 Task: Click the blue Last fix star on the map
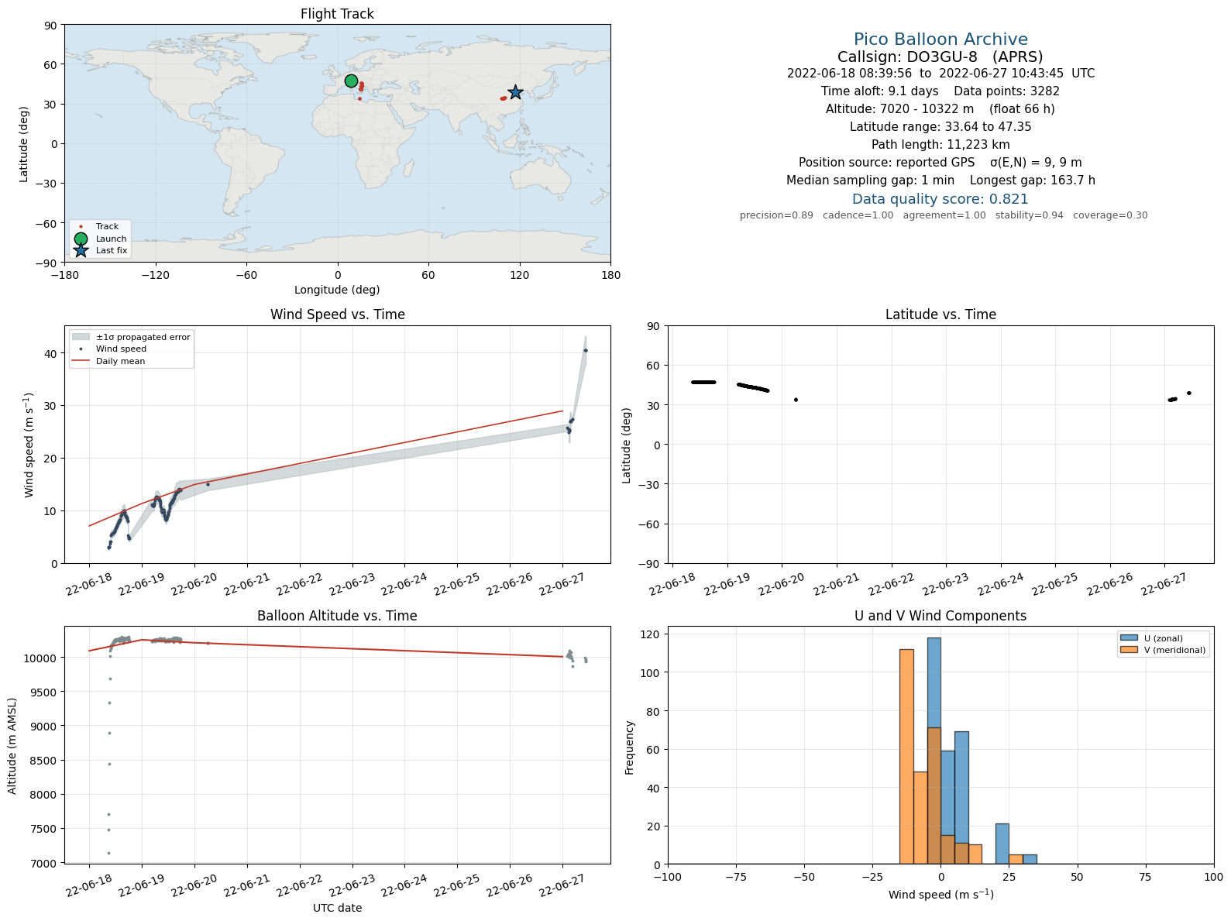(515, 93)
